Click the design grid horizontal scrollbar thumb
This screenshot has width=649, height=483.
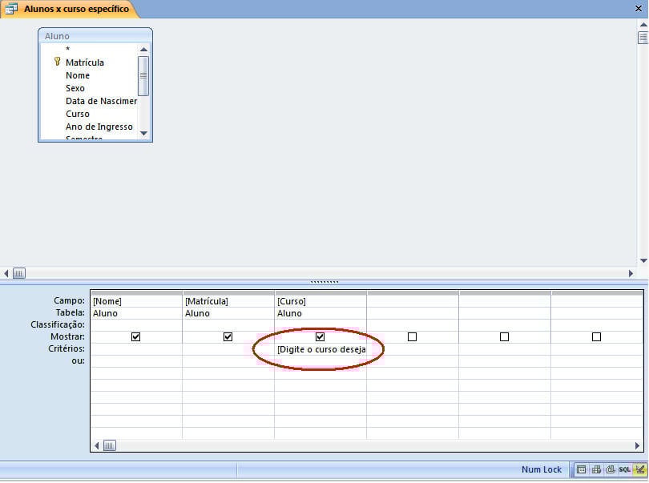(109, 445)
